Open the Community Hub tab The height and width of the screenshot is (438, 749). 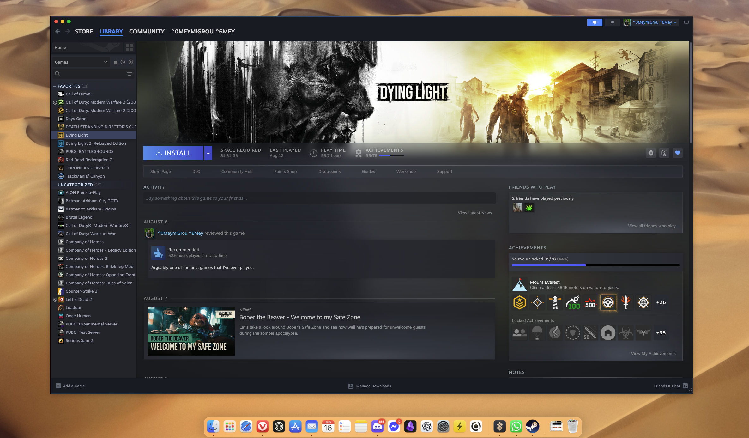click(x=237, y=172)
